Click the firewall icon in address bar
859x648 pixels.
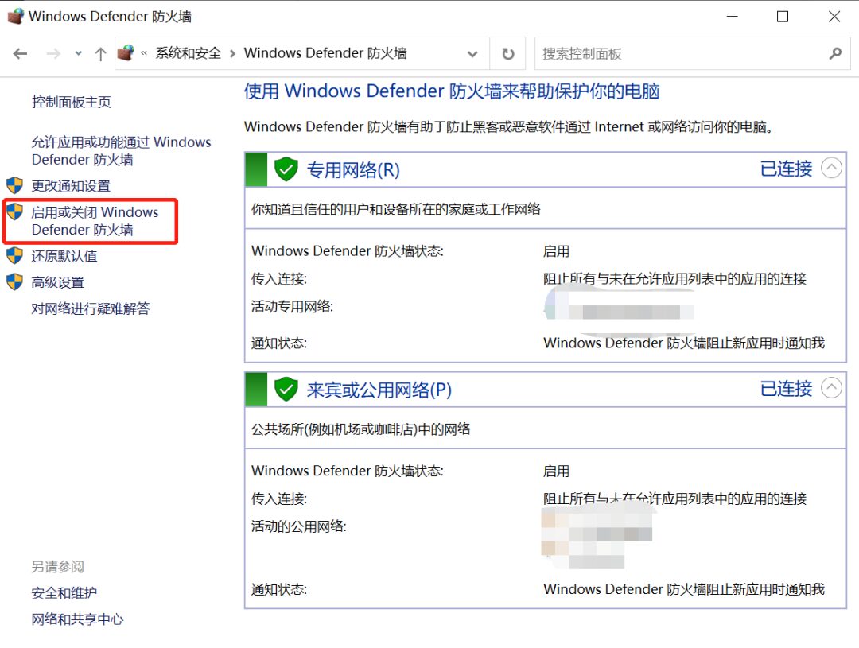pyautogui.click(x=126, y=53)
